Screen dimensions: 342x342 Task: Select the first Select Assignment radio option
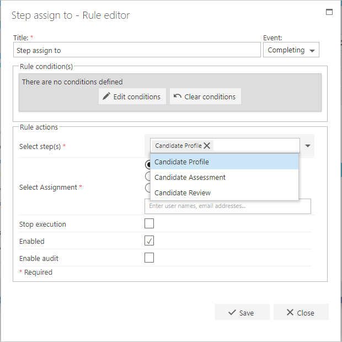(x=148, y=165)
